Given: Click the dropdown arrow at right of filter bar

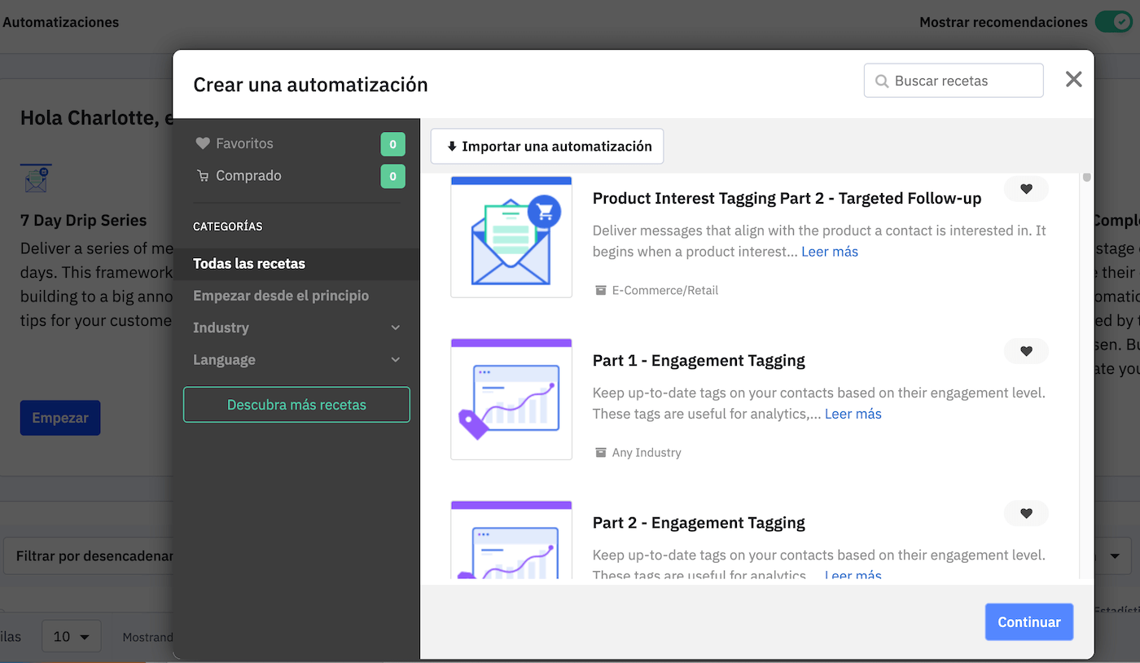Looking at the screenshot, I should [x=1114, y=556].
